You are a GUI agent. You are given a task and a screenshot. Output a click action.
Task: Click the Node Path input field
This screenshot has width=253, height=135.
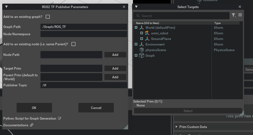71,55
